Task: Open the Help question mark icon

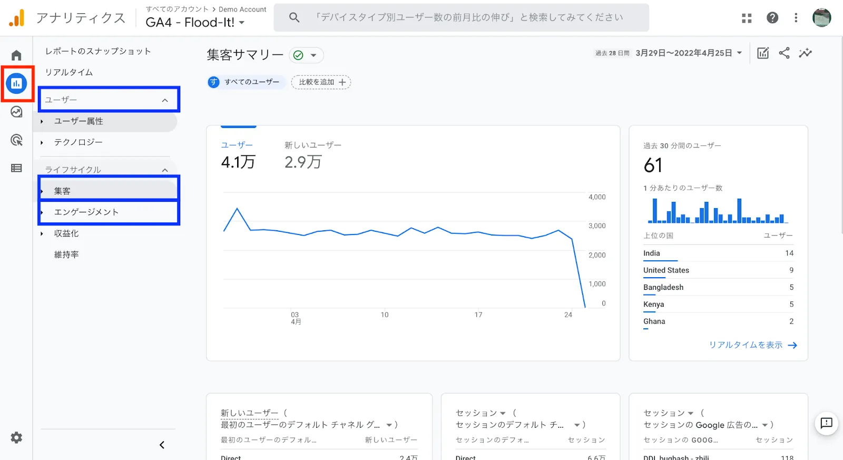Action: (x=772, y=18)
